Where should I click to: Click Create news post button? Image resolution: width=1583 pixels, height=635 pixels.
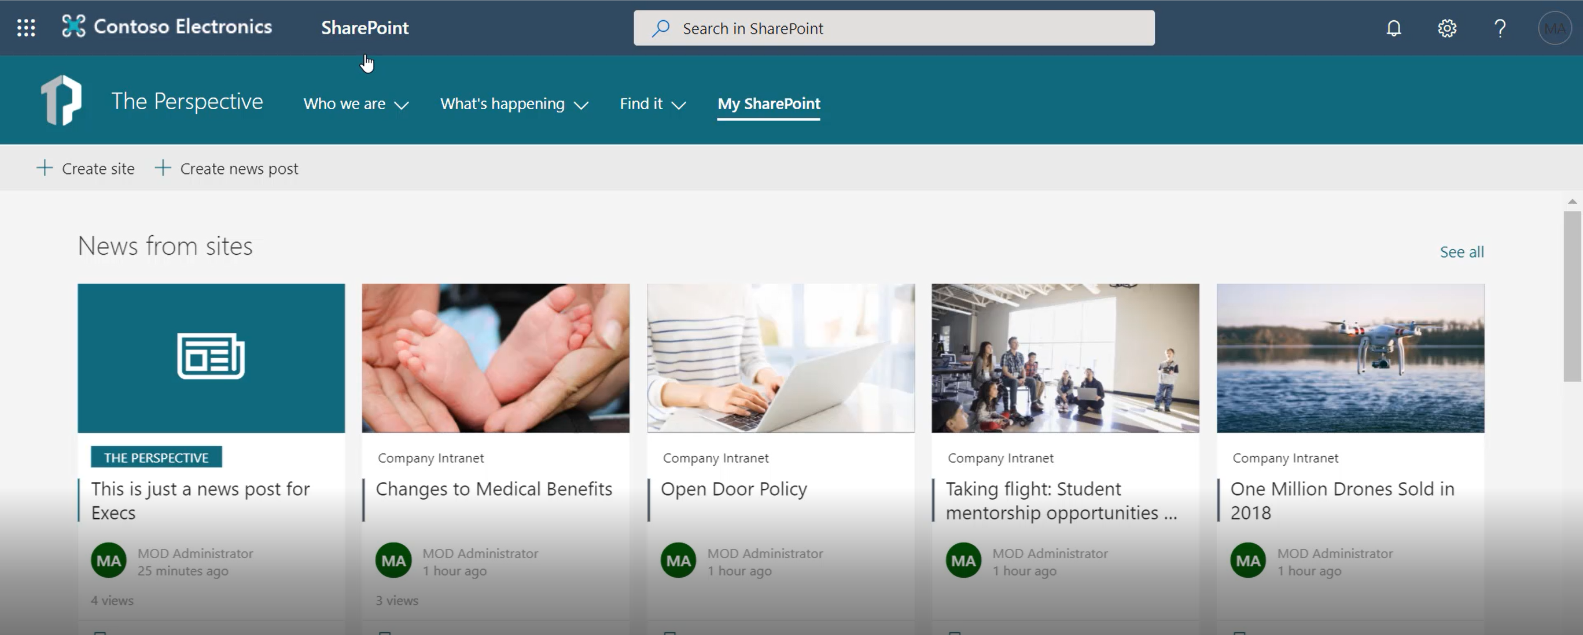click(x=227, y=168)
